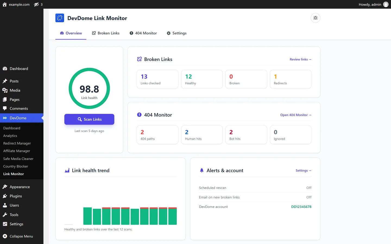Click the Tools wrench icon
The width and height of the screenshot is (391, 244).
5,215
